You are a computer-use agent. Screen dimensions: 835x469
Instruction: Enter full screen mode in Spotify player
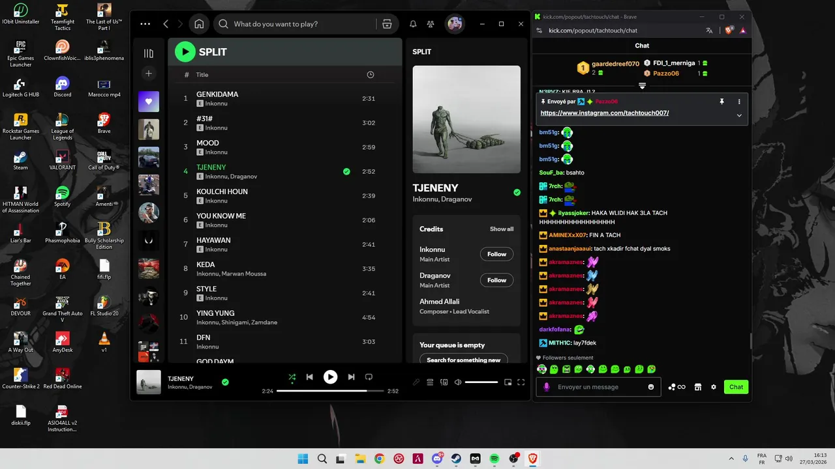point(521,382)
